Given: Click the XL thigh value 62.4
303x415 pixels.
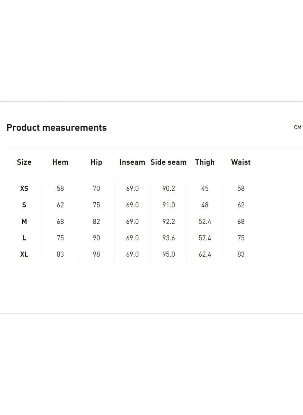Looking at the screenshot, I should tap(205, 254).
